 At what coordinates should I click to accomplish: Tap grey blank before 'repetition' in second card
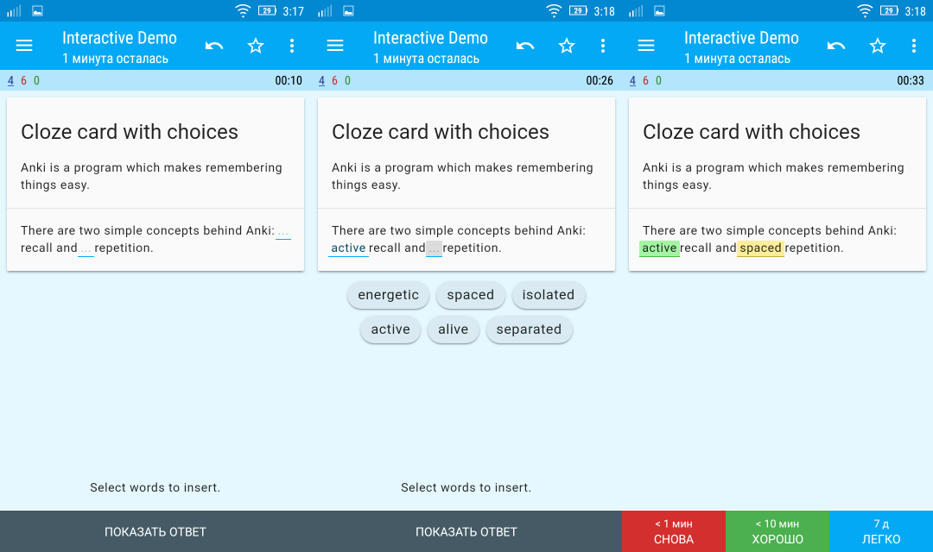point(434,249)
